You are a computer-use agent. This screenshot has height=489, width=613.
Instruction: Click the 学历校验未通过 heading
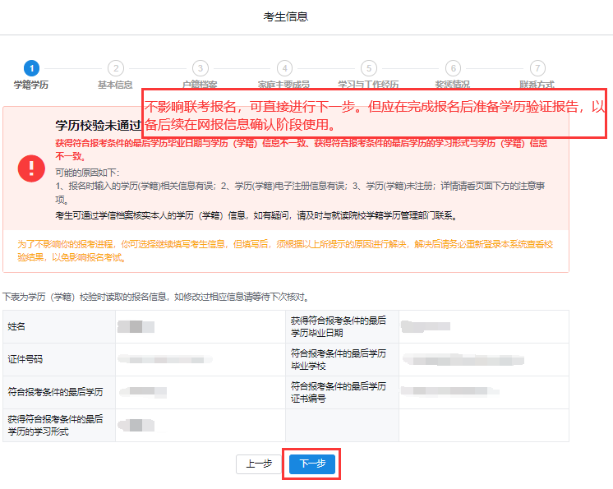98,126
